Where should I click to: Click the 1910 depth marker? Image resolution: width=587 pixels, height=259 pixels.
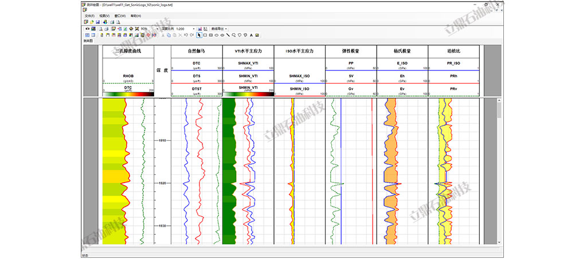tap(162, 141)
